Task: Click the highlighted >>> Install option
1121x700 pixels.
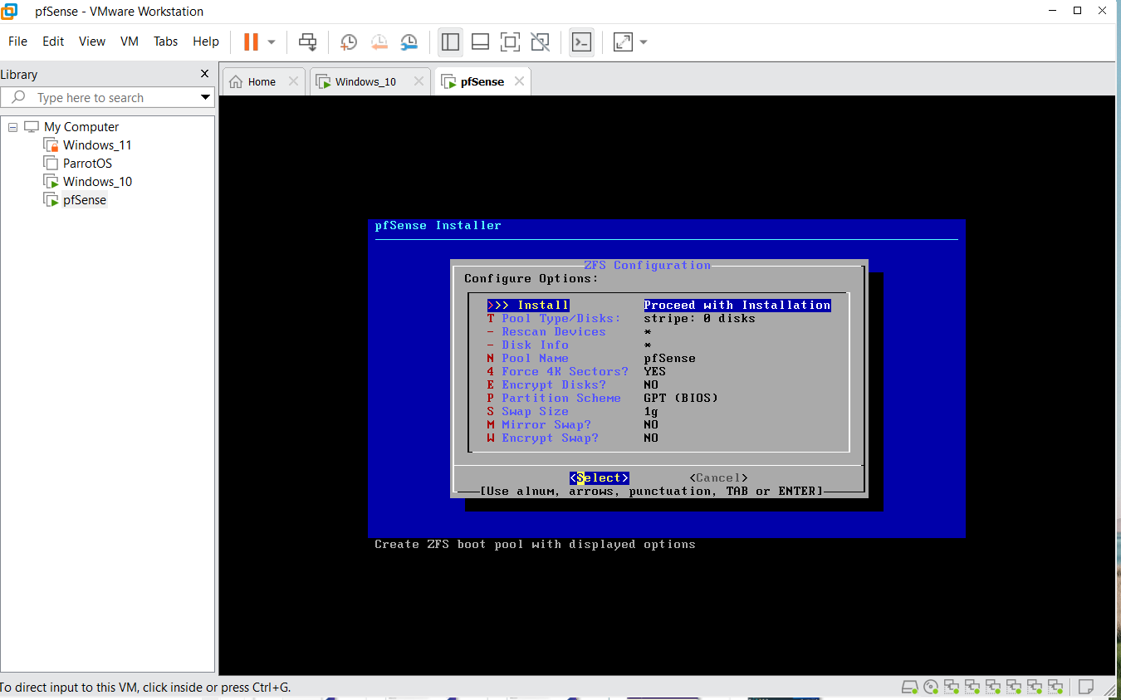Action: pos(528,305)
